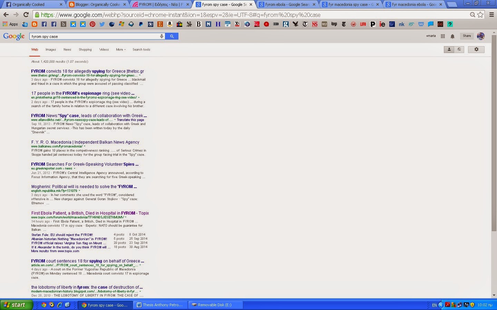This screenshot has height=310, width=497.
Task: Open options arrow for greekreporter.com result
Action: pyautogui.click(x=75, y=168)
